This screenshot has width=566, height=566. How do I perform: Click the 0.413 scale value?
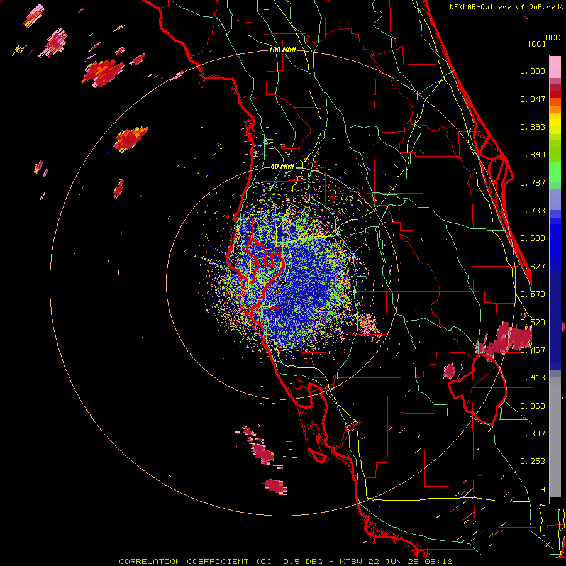[x=533, y=378]
